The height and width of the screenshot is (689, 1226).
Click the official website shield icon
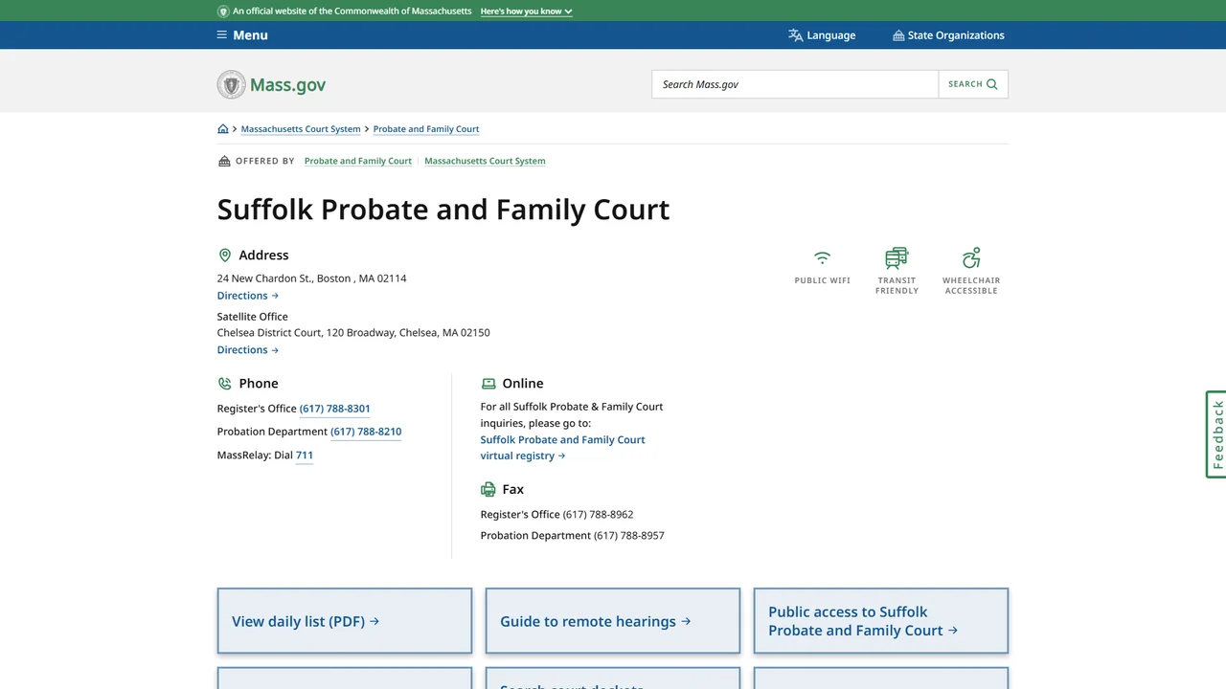223,11
